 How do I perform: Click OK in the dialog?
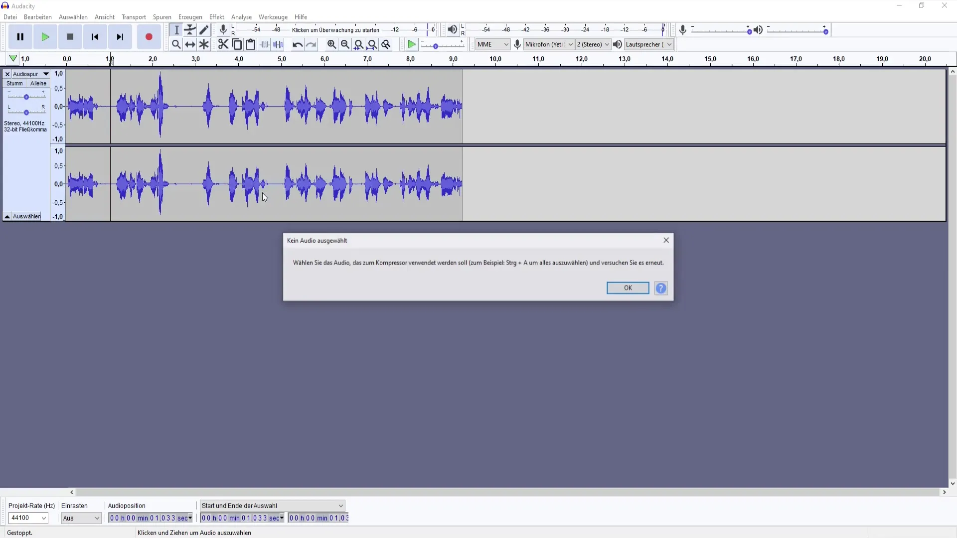(628, 288)
